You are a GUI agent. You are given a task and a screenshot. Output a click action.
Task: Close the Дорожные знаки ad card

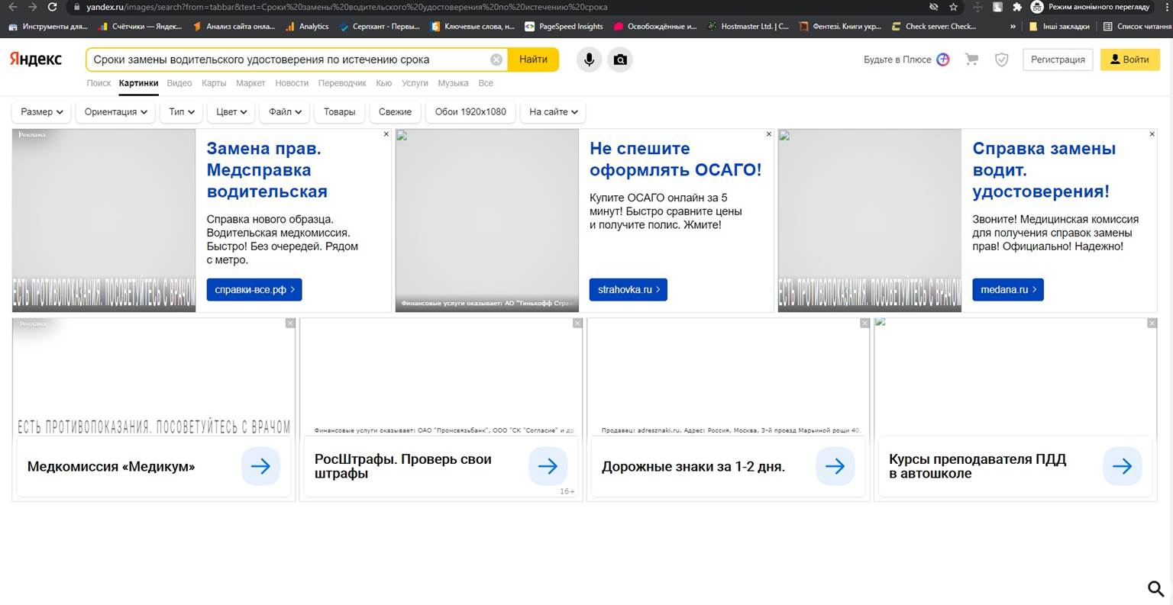864,323
